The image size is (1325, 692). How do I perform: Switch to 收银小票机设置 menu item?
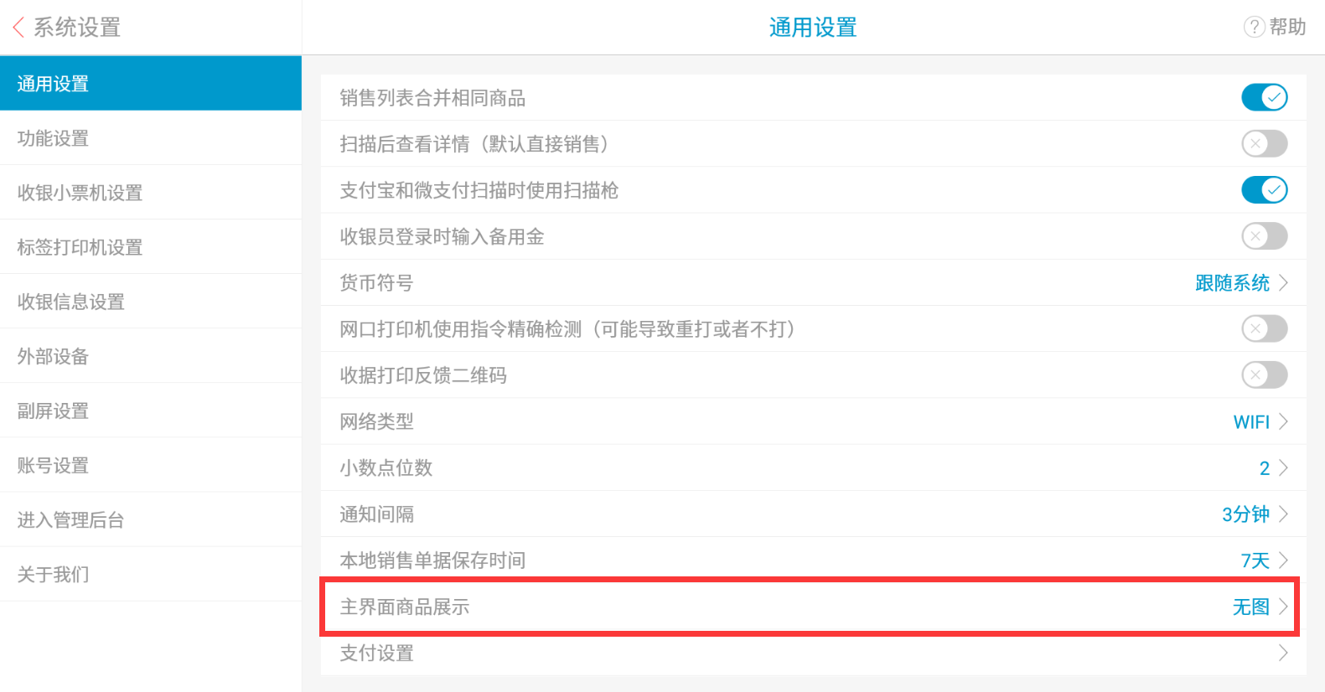(x=151, y=193)
